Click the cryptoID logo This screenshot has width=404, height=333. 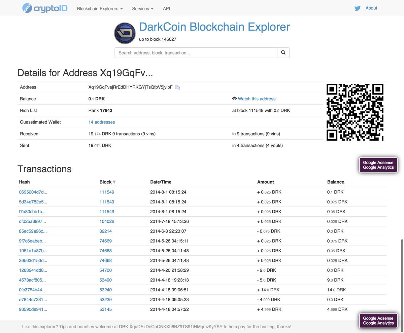pyautogui.click(x=45, y=8)
